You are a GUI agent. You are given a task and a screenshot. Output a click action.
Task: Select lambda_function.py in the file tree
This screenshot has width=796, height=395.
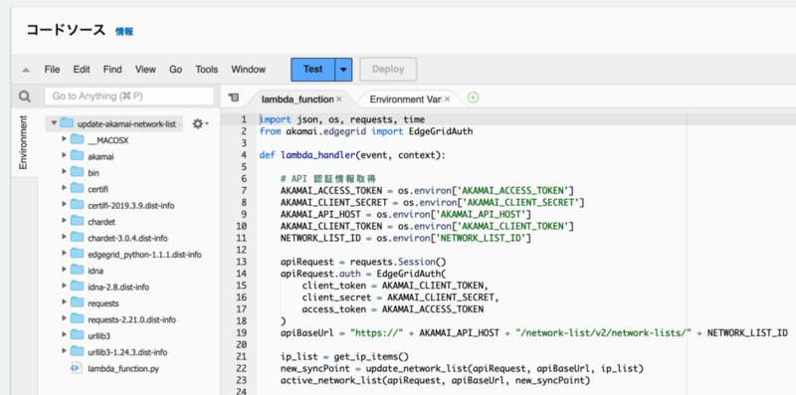coord(123,369)
